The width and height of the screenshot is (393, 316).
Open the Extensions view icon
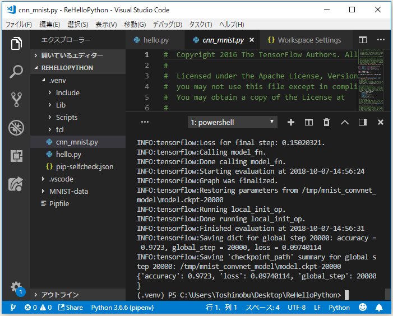tap(16, 156)
